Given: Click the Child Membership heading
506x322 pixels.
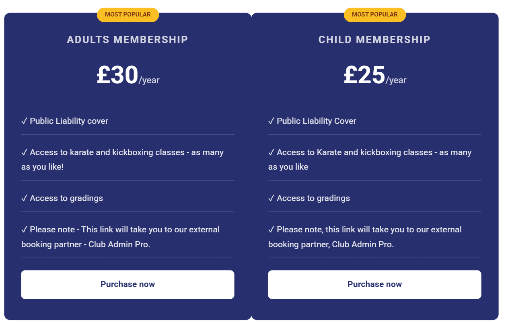Looking at the screenshot, I should 374,39.
